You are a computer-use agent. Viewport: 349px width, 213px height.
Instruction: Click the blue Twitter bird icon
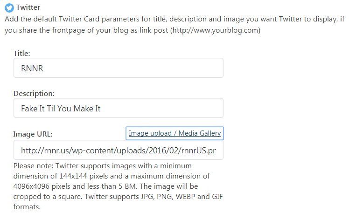coord(9,8)
